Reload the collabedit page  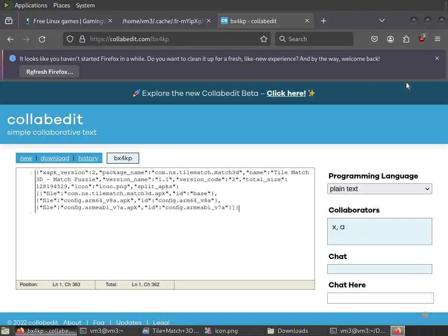pyautogui.click(x=42, y=39)
